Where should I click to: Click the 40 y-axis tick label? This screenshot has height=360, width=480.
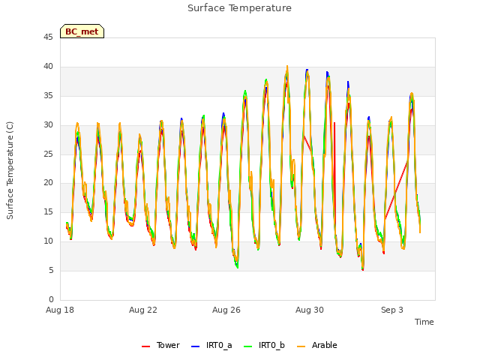(x=48, y=66)
